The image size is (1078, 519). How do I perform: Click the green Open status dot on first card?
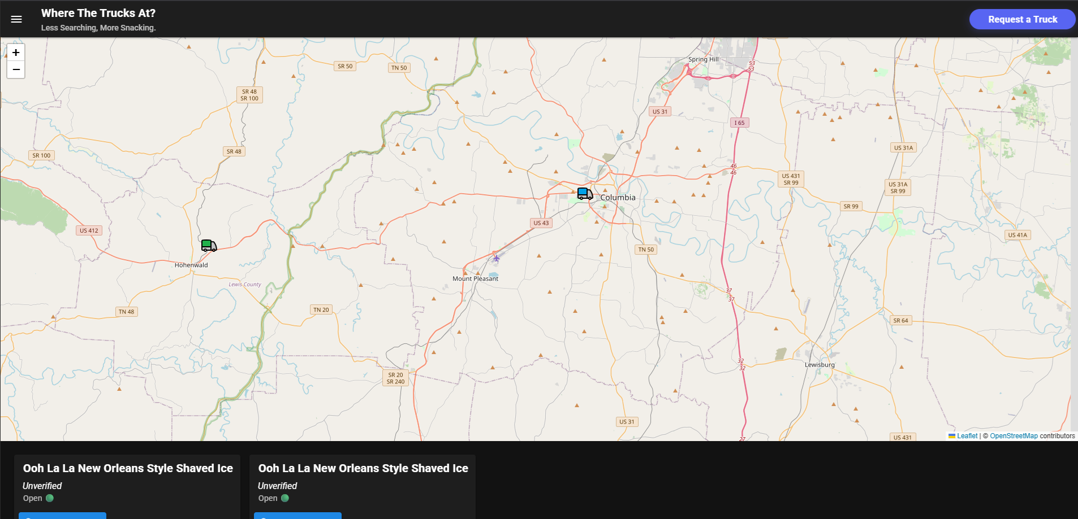pyautogui.click(x=50, y=498)
